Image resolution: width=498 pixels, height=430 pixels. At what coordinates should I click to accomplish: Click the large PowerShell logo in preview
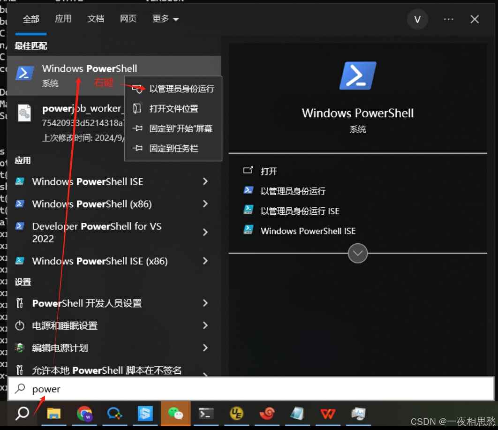point(358,75)
